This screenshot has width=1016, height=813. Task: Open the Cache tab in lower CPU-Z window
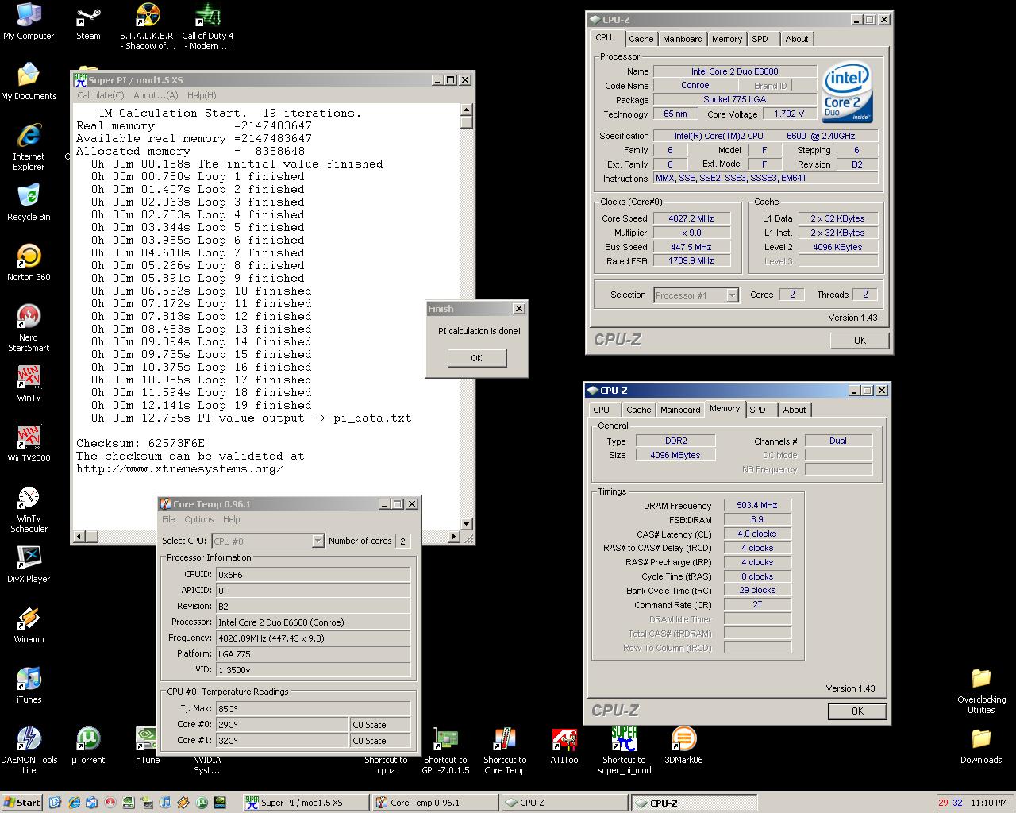click(639, 410)
